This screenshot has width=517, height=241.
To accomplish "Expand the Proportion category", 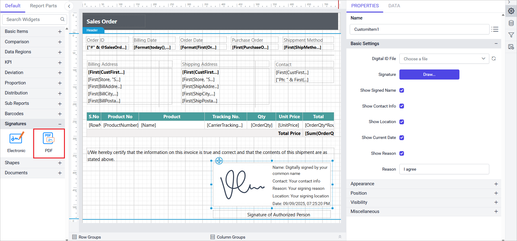I will [60, 83].
